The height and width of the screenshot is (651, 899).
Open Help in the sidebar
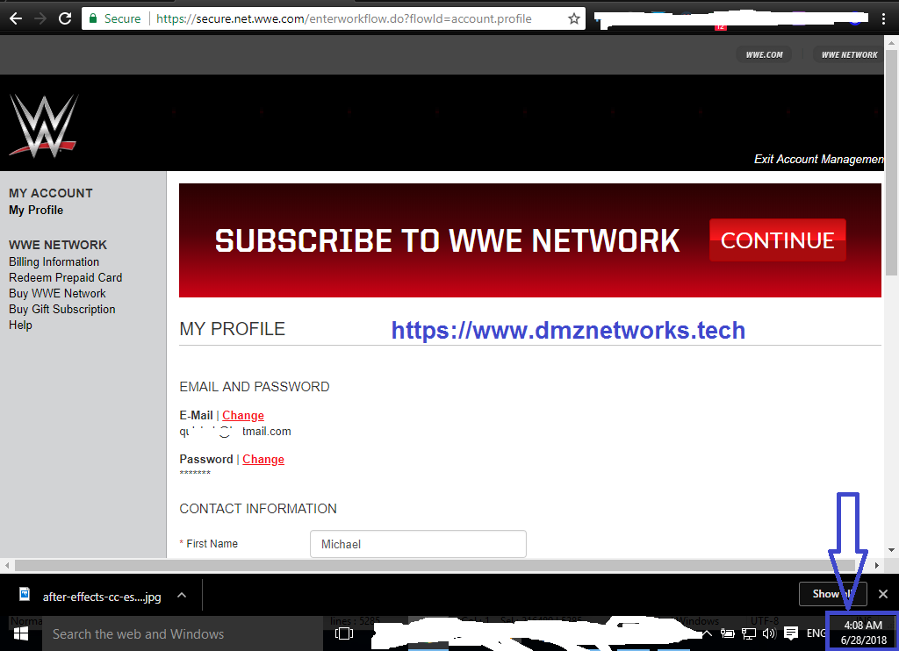click(x=20, y=325)
